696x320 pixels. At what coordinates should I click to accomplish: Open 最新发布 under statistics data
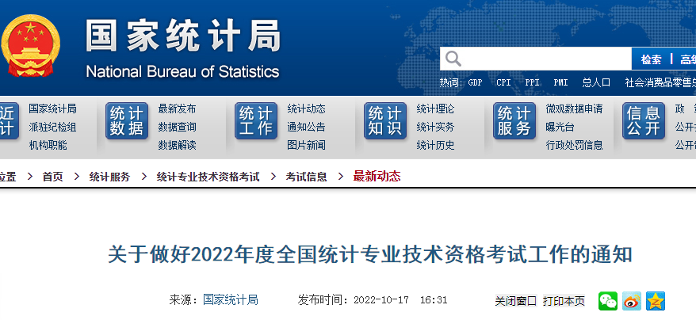pyautogui.click(x=177, y=109)
